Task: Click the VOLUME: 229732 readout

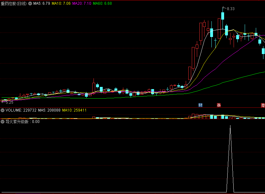Action: coord(21,110)
